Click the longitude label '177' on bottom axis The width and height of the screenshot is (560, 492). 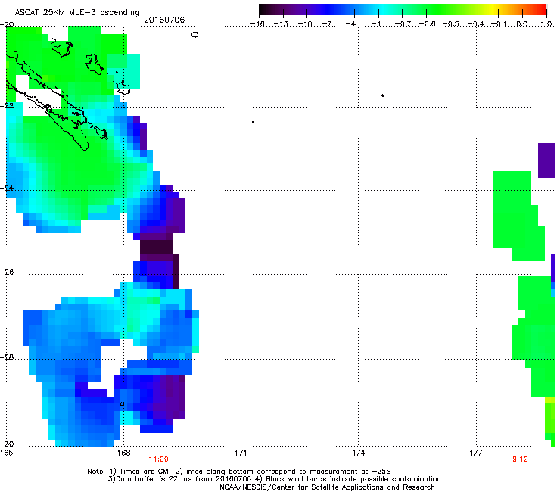coord(476,453)
